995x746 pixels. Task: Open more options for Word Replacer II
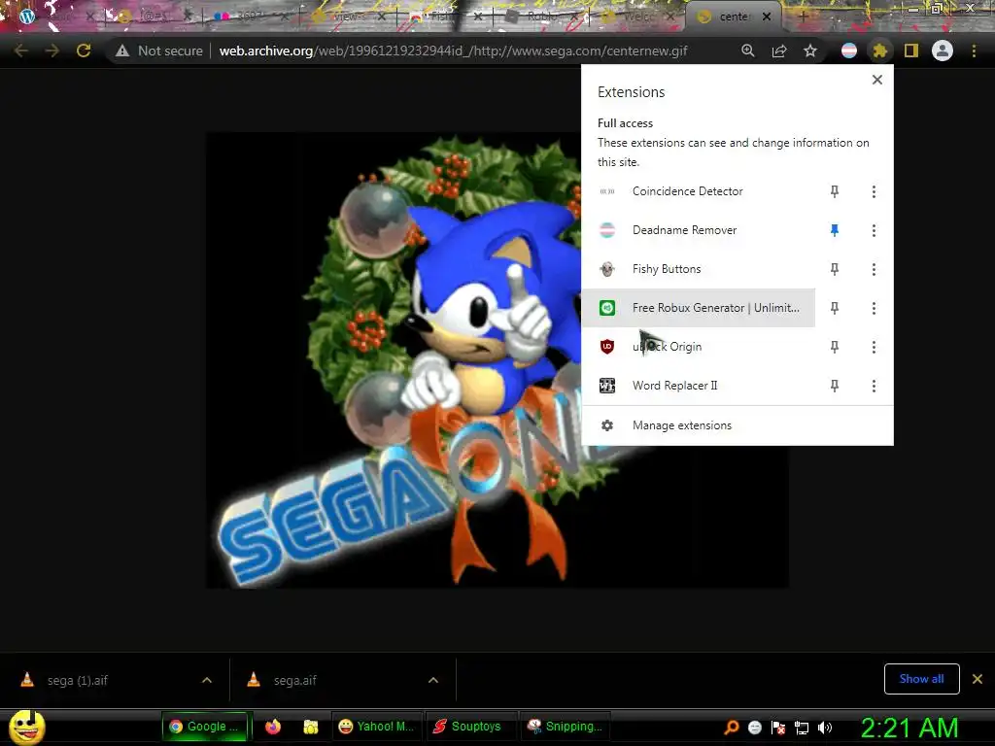[874, 386]
